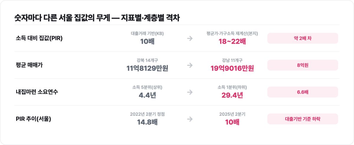Click the arrow icon in PIR row
This screenshot has width=354, height=145.
(190, 38)
